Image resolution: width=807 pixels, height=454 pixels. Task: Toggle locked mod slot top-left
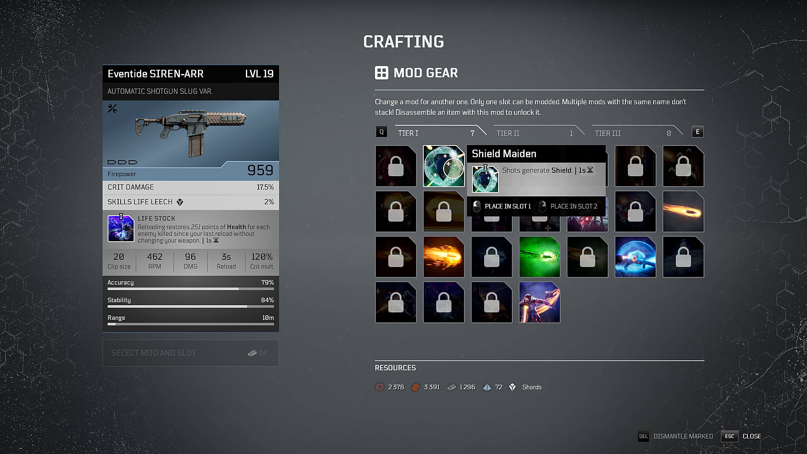pos(396,165)
